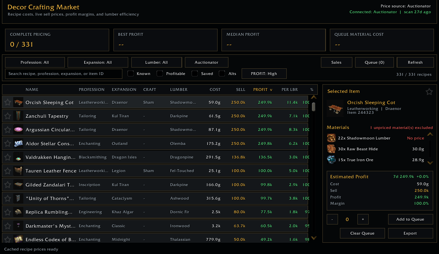The height and width of the screenshot is (254, 439).
Task: Open the Queue (0) list
Action: point(375,63)
